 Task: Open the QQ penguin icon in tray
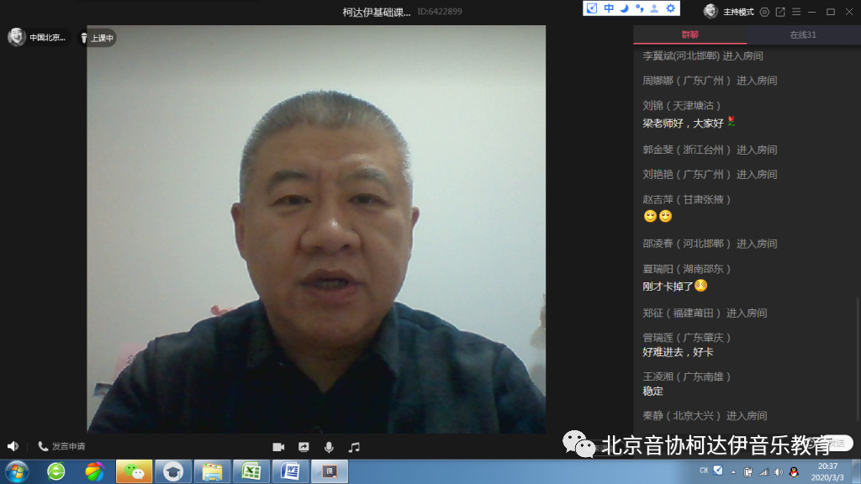pyautogui.click(x=794, y=472)
